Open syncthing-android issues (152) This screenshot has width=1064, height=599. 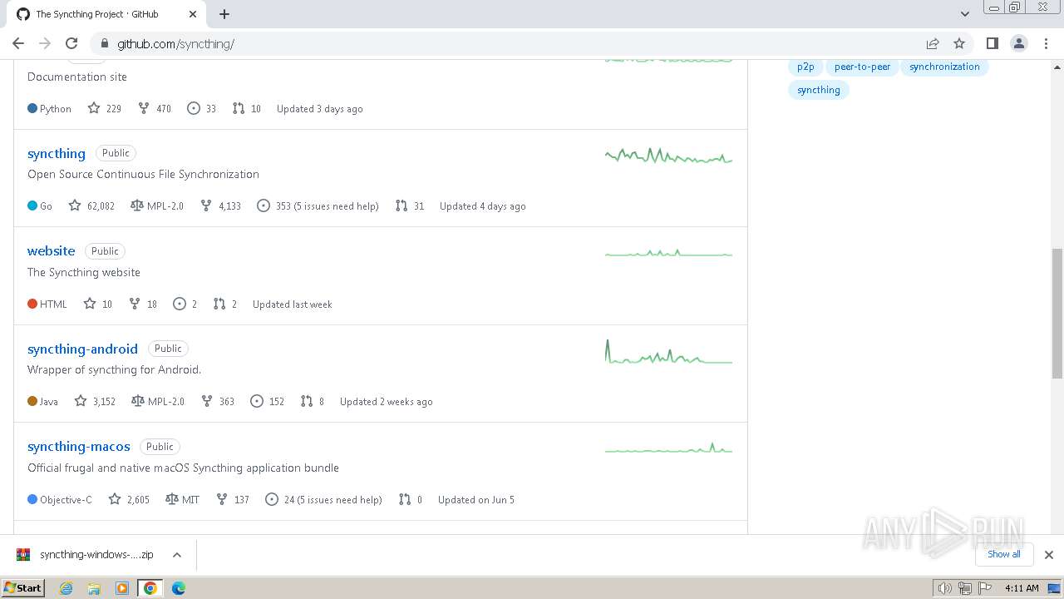pos(268,402)
